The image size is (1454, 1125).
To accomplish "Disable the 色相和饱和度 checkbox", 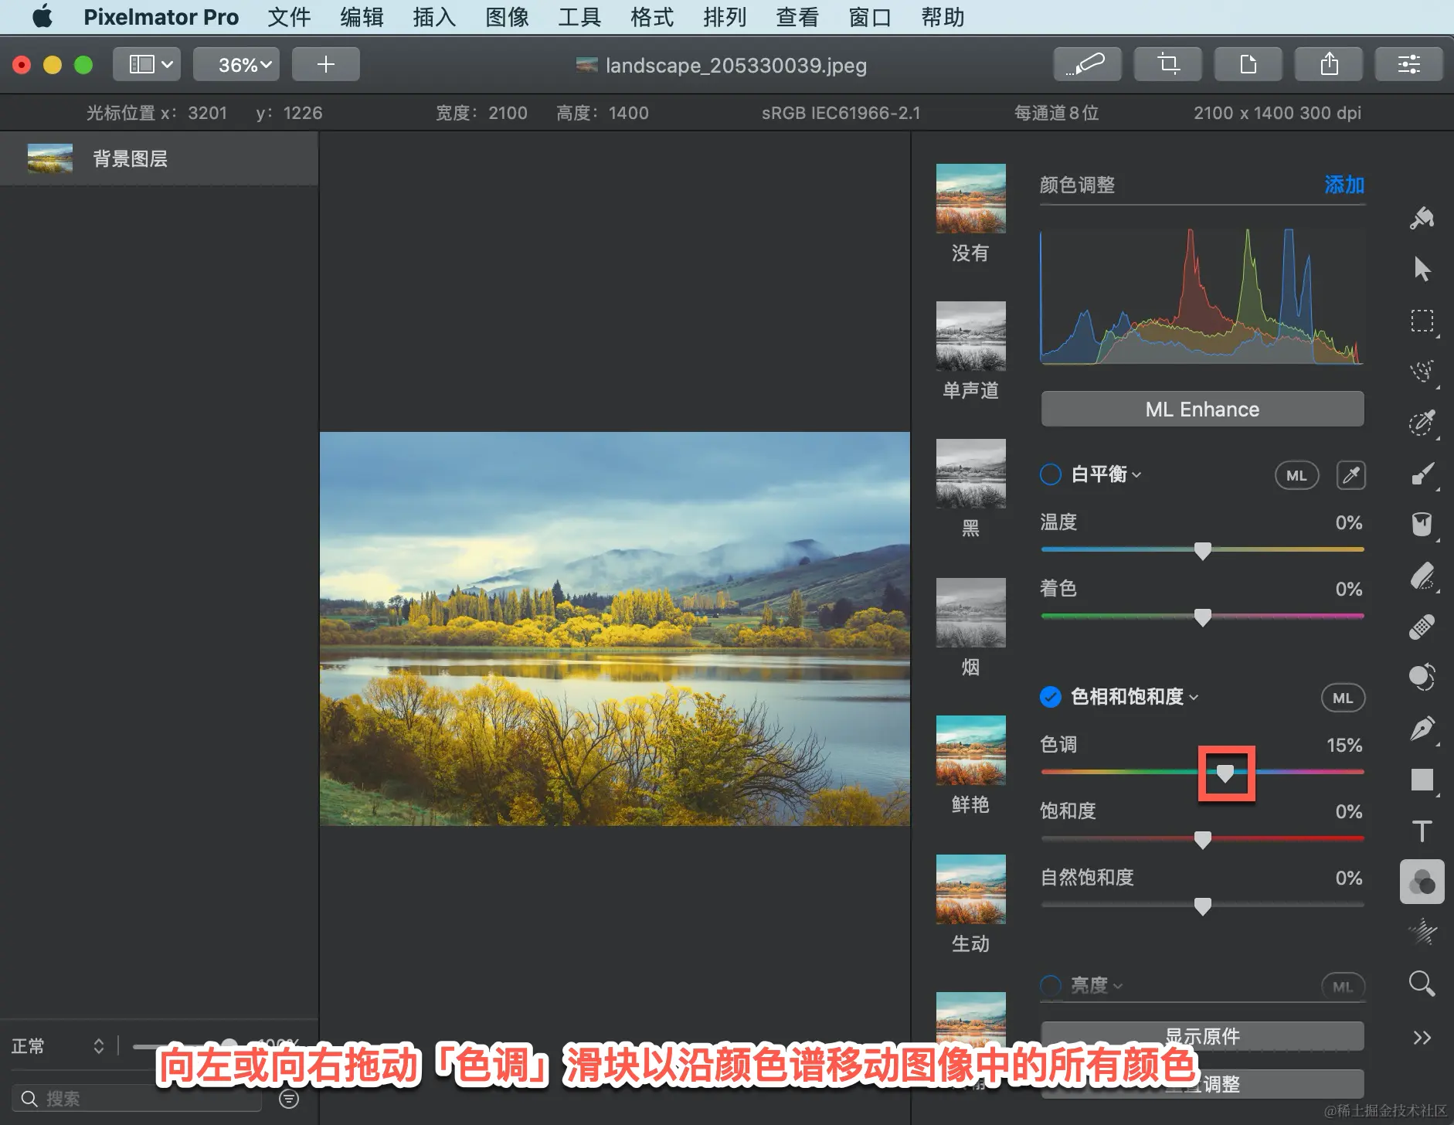I will click(x=1051, y=697).
